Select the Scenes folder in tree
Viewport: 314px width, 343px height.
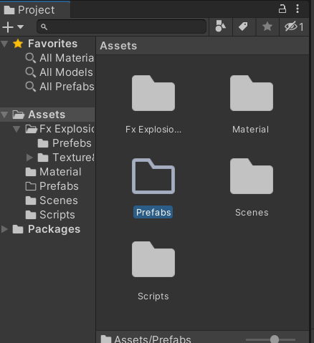tap(59, 201)
